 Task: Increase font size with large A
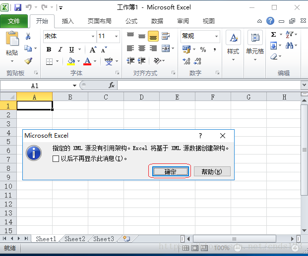tap(93, 50)
